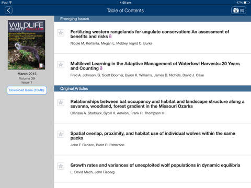
Task: Select the Emerging Issues section header
Action: [153, 19]
